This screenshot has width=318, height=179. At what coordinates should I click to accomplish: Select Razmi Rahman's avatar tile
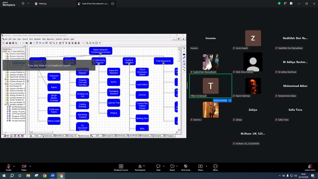(253, 86)
